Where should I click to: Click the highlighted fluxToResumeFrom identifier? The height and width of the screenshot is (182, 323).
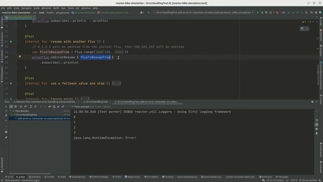95,57
